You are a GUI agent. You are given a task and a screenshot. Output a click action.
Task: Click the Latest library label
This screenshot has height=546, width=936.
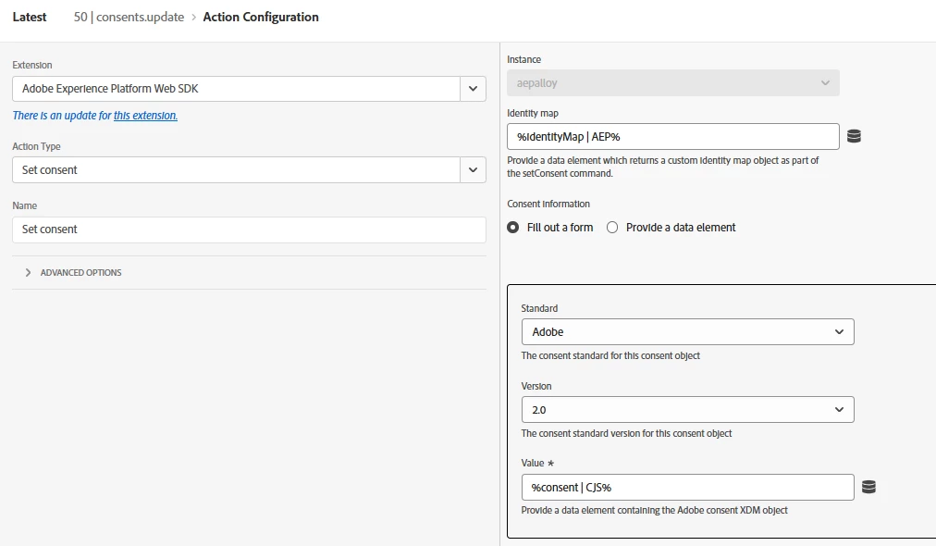point(30,18)
